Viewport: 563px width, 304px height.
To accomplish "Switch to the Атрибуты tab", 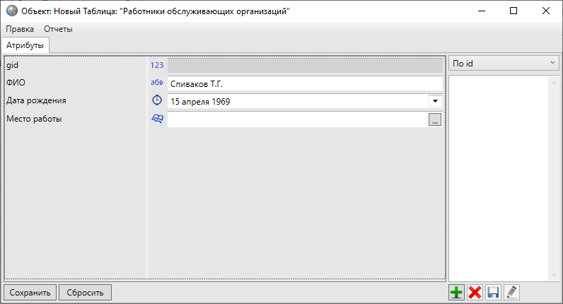I will point(25,45).
